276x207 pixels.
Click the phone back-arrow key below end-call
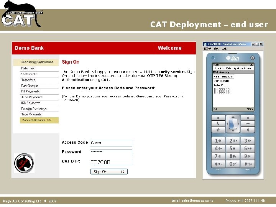click(x=248, y=130)
